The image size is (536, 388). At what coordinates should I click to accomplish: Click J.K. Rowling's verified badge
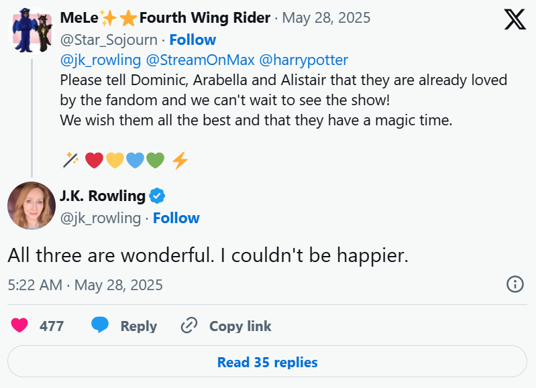[158, 196]
